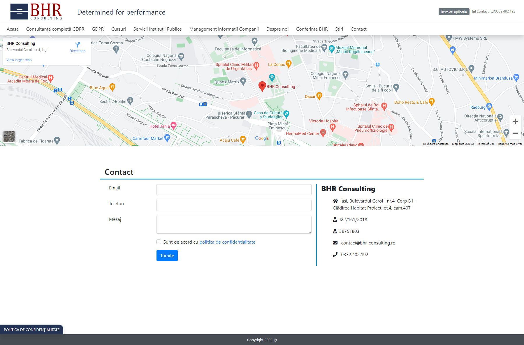524x345 pixels.
Task: Click the Hotel Arnia lodging marker
Action: 174,126
